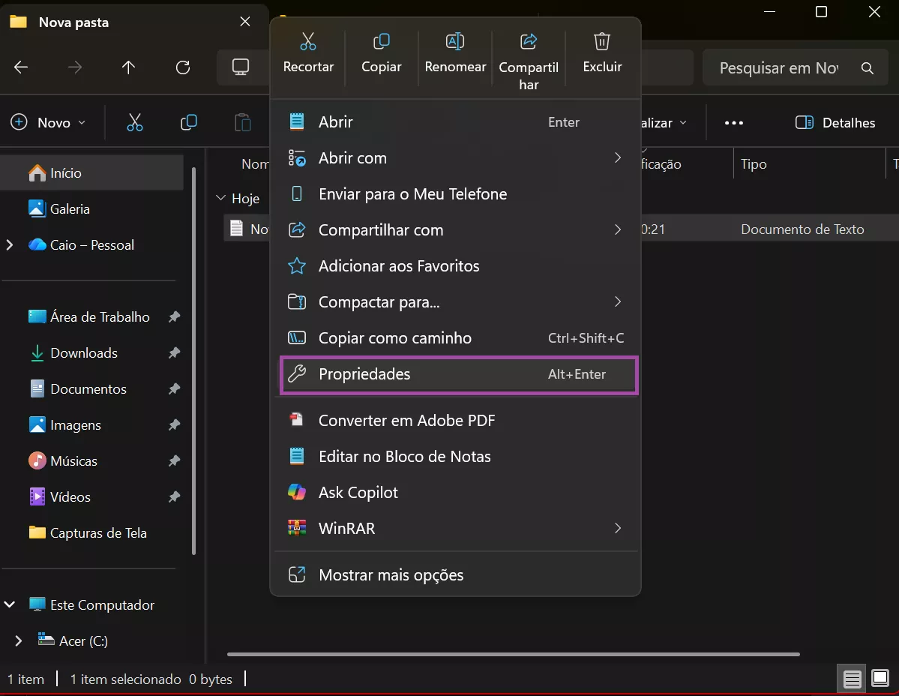Open the WinRAR entry icon
899x696 pixels.
296,528
